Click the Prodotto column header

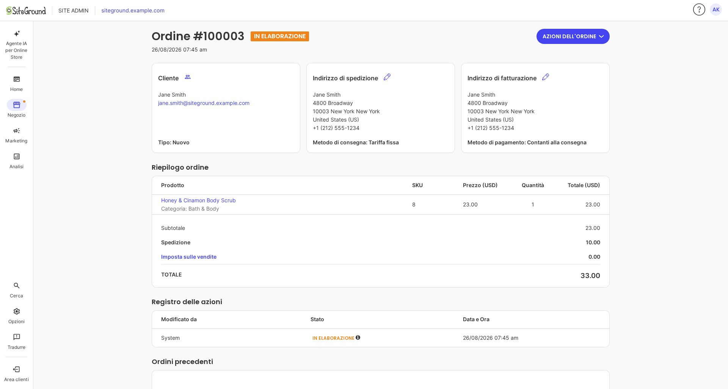pyautogui.click(x=173, y=185)
